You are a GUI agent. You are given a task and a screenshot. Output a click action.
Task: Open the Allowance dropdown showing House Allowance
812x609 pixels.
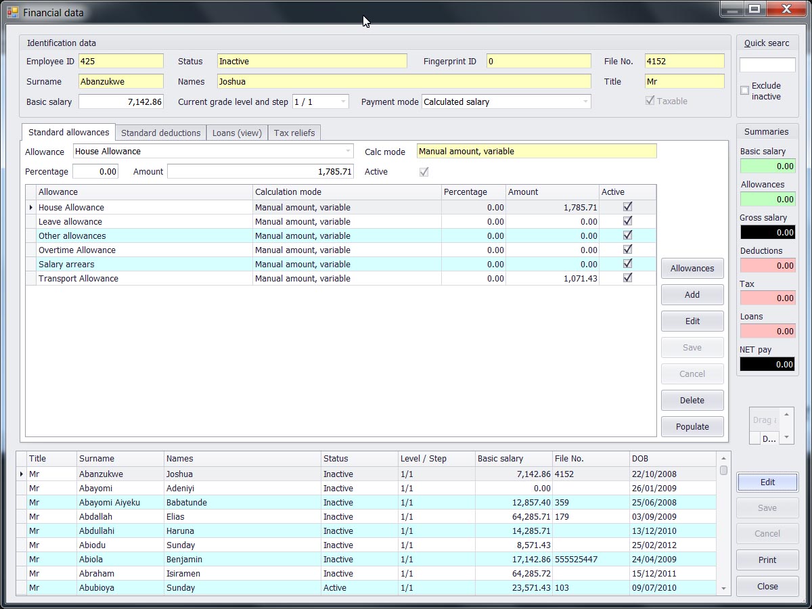coord(348,151)
